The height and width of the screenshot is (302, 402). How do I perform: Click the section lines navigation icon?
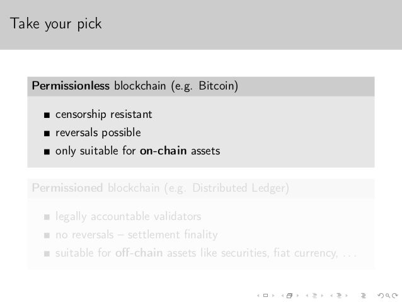pyautogui.click(x=339, y=296)
